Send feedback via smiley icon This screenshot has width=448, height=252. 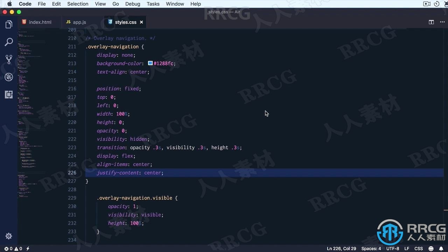[431, 248]
